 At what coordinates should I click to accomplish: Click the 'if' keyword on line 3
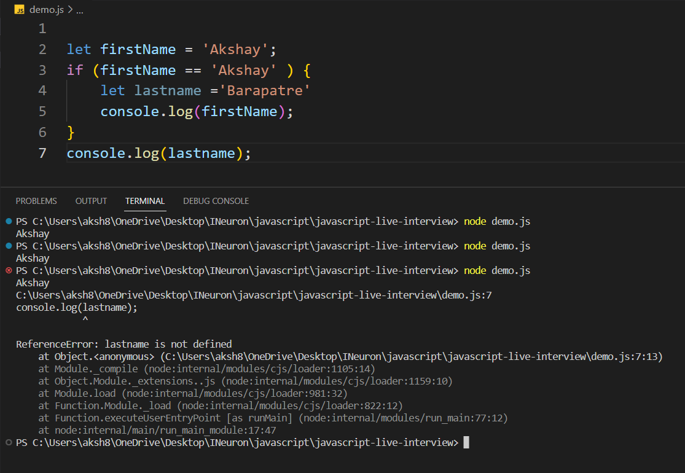pos(75,70)
